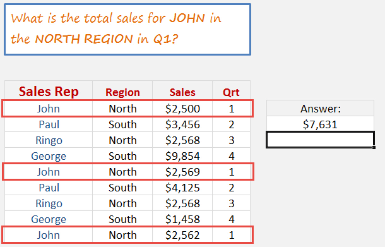Select the Sales Rep header cell
The image size is (385, 247).
[x=49, y=90]
